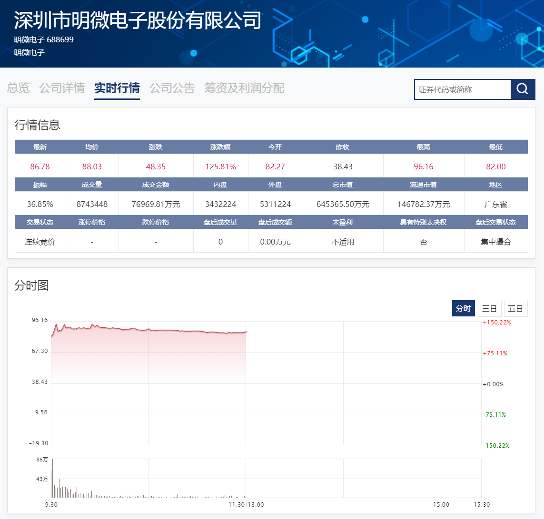Screen dimensions: 544x519
Task: Click the -75.11% axis label
Action: click(x=495, y=415)
